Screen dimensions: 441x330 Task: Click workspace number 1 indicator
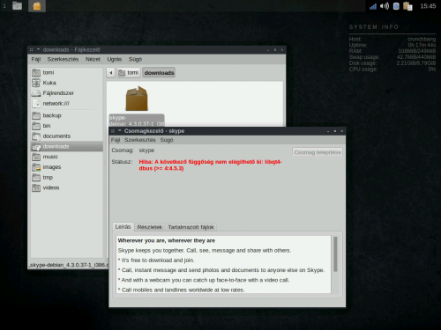pyautogui.click(x=4, y=6)
